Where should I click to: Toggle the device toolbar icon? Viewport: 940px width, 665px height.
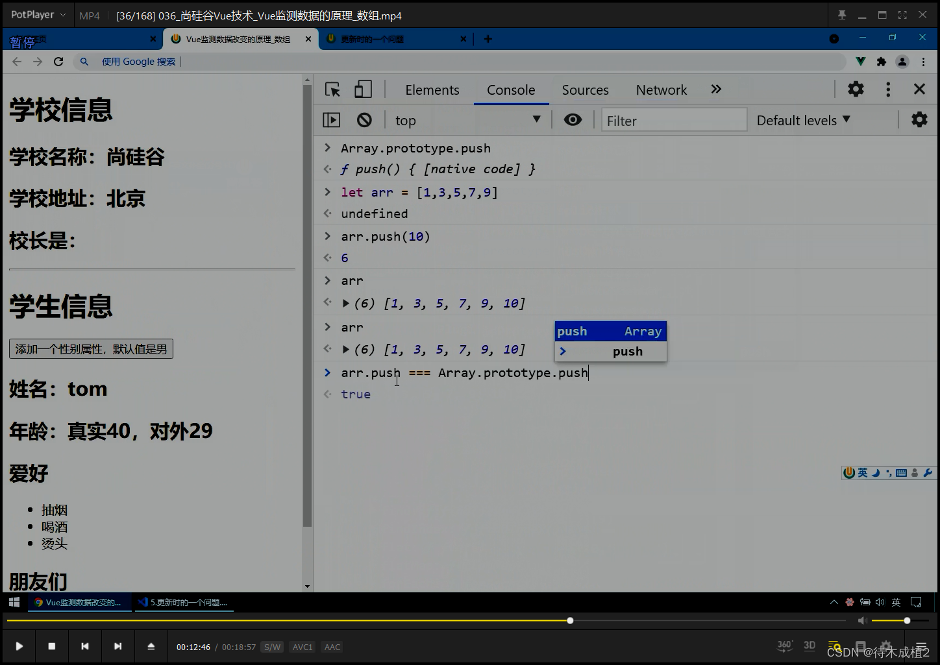(x=363, y=90)
